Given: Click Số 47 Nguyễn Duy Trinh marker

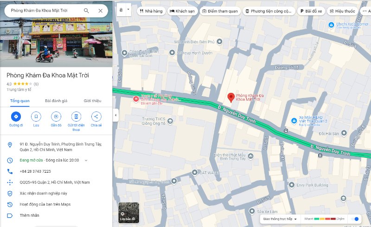Looking at the screenshot, I should point(174,181).
